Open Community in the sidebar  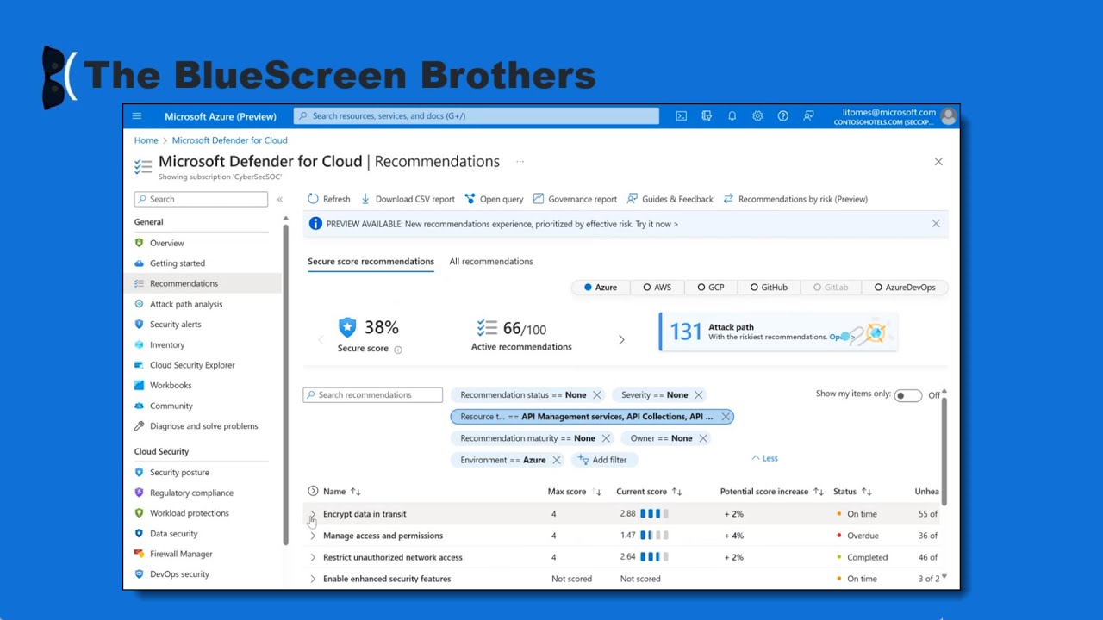(x=171, y=406)
